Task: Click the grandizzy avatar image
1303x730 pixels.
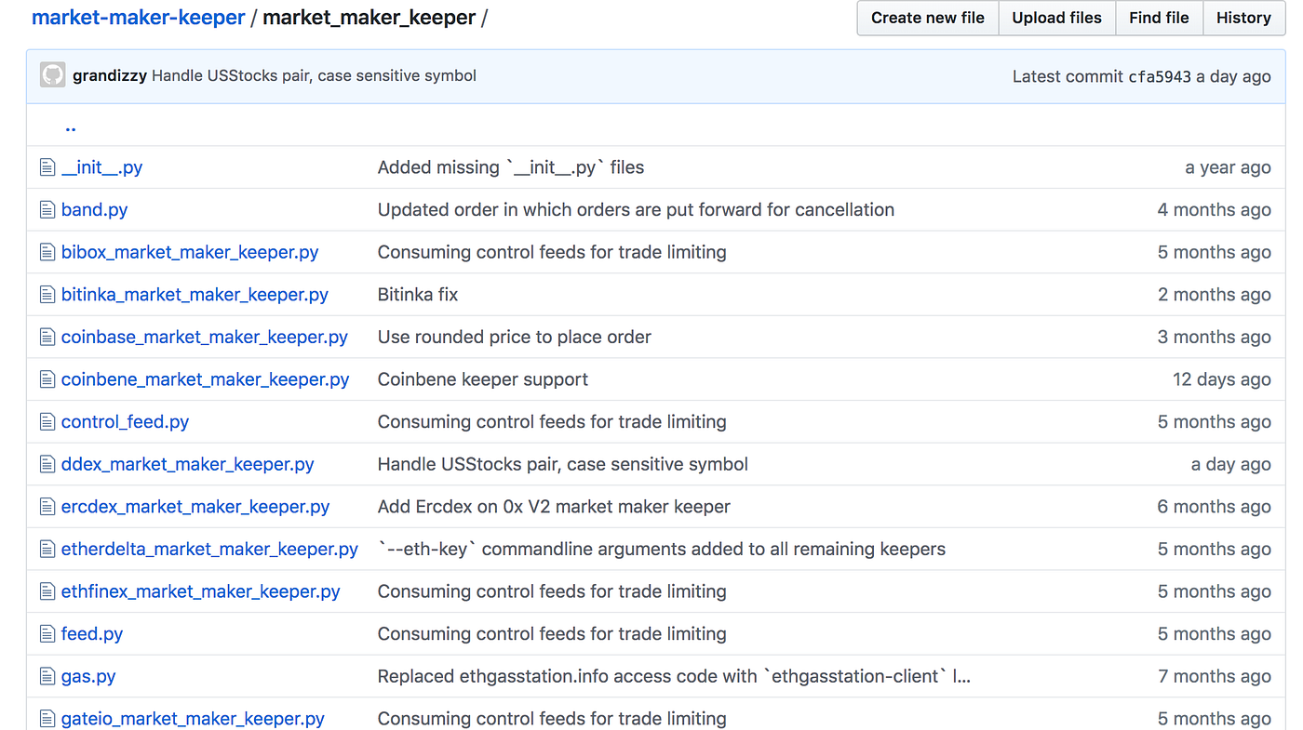Action: tap(53, 75)
